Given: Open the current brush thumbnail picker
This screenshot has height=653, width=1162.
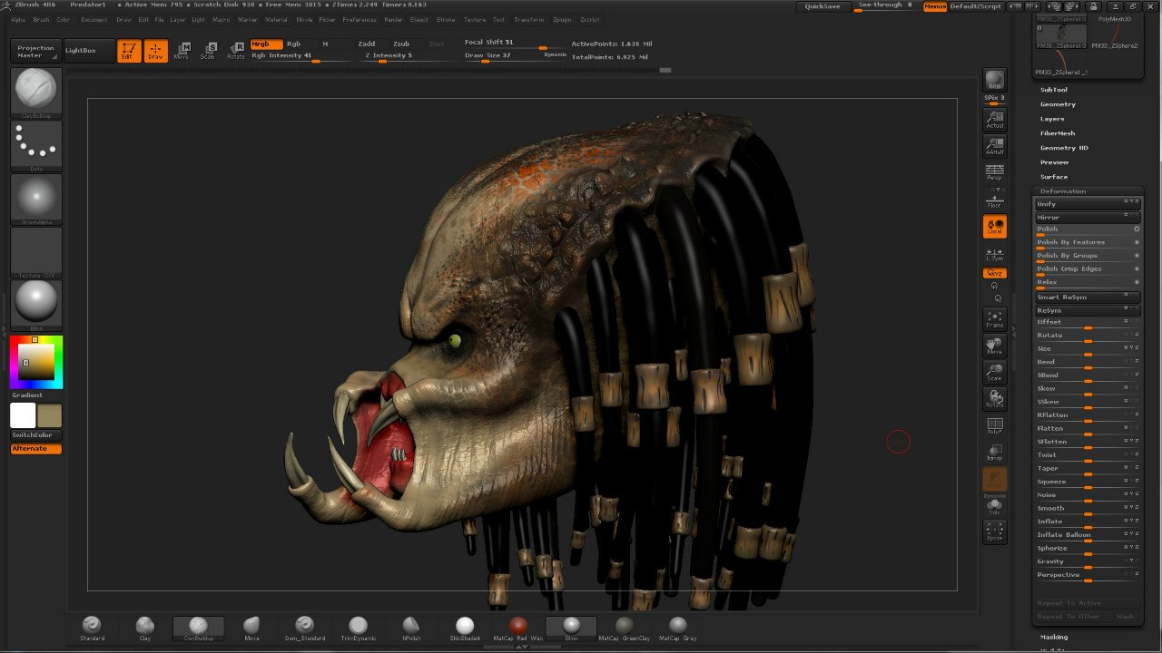Looking at the screenshot, I should 36,93.
